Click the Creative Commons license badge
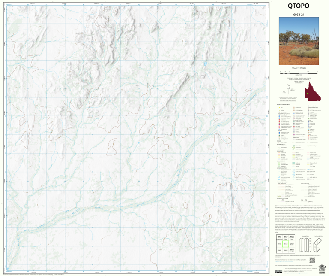This screenshot has height=276, width=329. [x=279, y=272]
